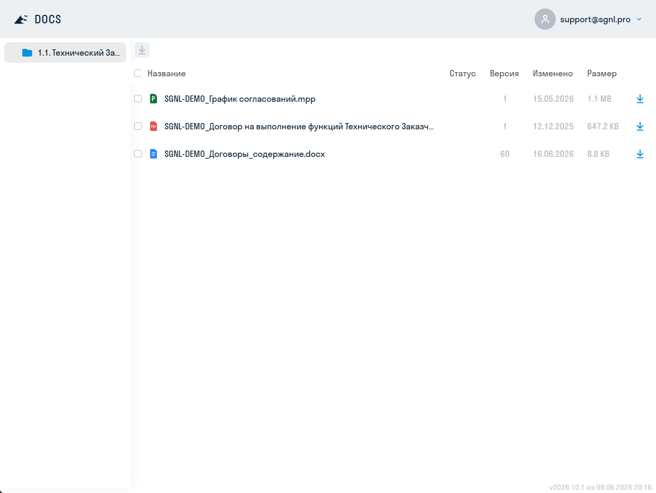Image resolution: width=656 pixels, height=493 pixels.
Task: Open SGNL-DEMO_График согласований.mpp file name
Action: coord(240,99)
